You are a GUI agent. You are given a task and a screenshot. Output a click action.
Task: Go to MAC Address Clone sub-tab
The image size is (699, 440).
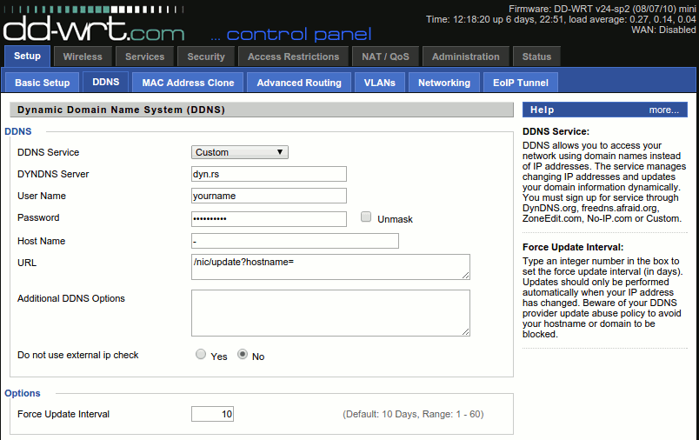[188, 83]
